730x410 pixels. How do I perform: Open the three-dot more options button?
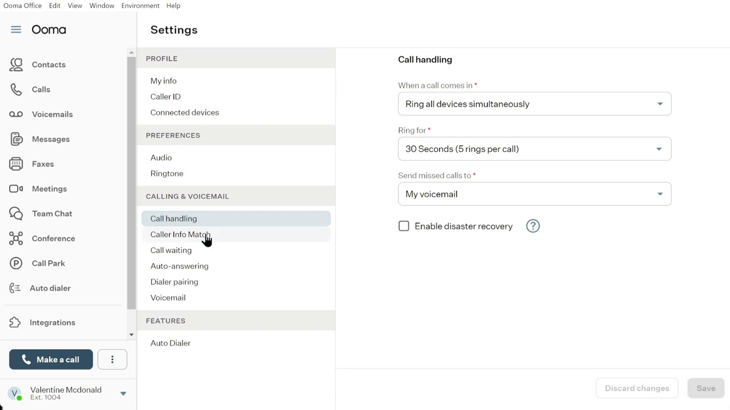click(x=112, y=359)
